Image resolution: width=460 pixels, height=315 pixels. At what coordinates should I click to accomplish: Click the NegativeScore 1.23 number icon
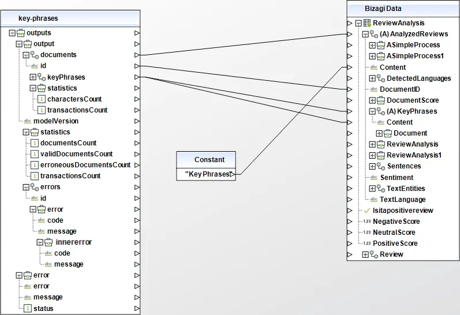pyautogui.click(x=366, y=222)
